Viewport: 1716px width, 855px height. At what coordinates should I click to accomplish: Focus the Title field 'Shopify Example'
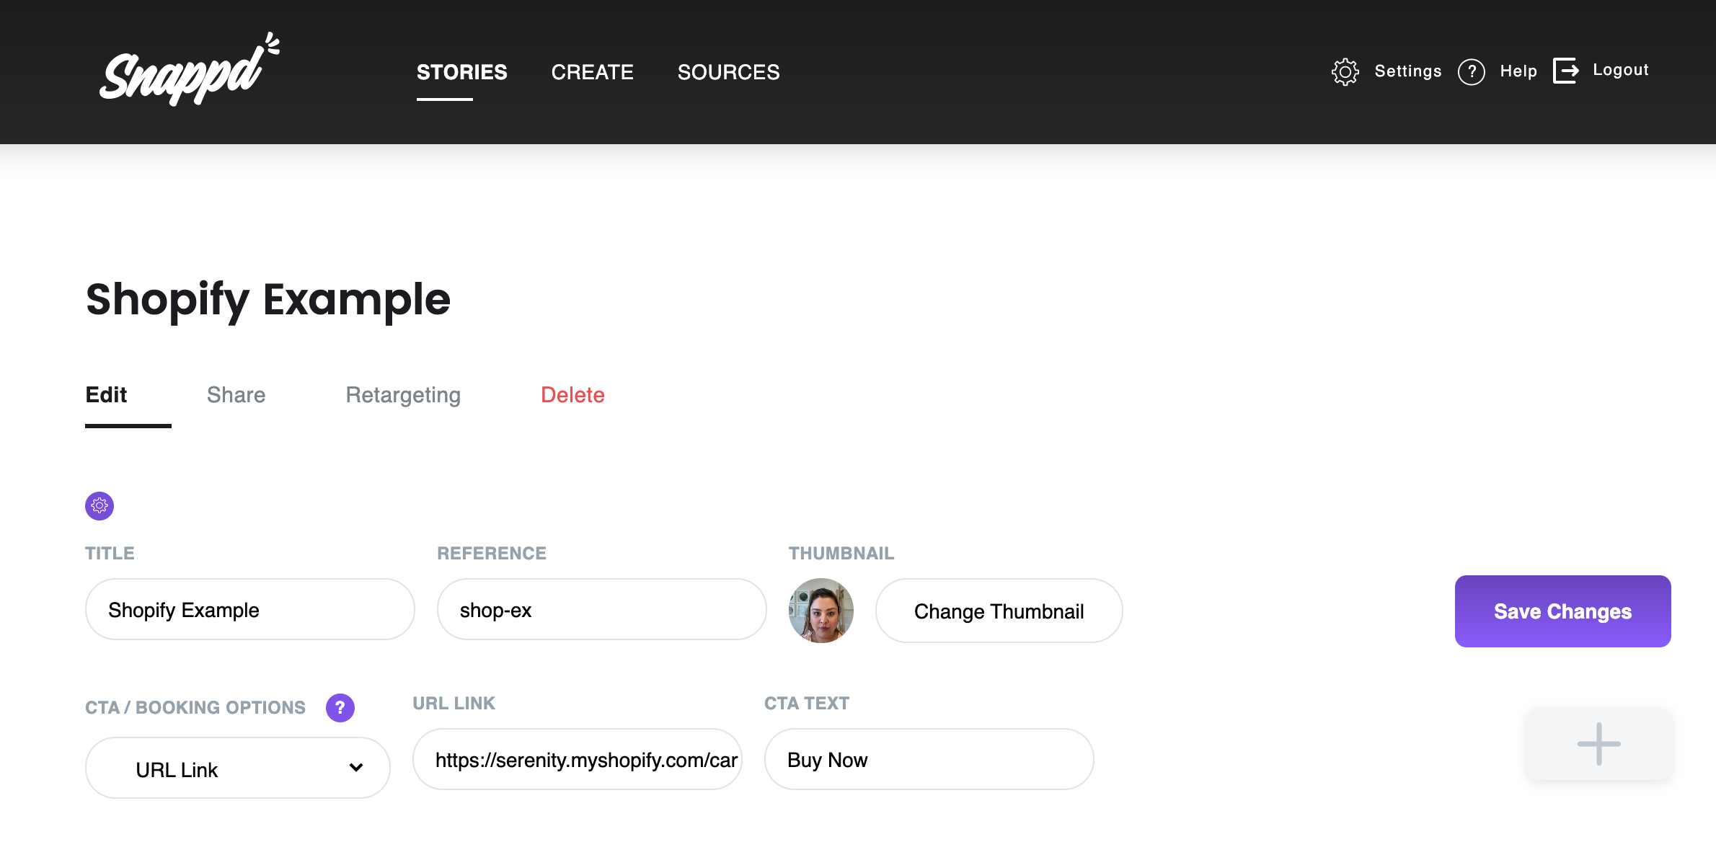point(249,610)
